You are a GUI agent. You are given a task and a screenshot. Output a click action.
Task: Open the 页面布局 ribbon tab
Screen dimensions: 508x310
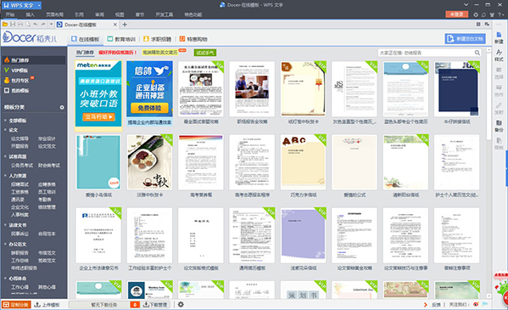point(54,14)
